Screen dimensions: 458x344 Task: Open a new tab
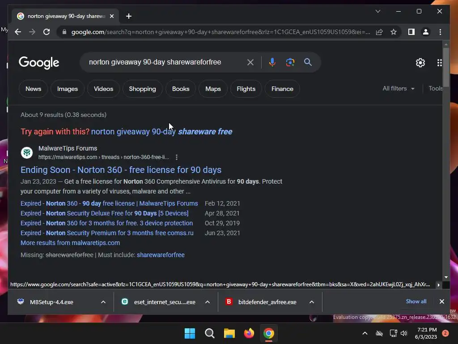click(x=128, y=16)
